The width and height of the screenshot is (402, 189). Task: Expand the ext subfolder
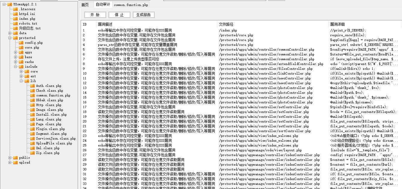[x=21, y=76]
